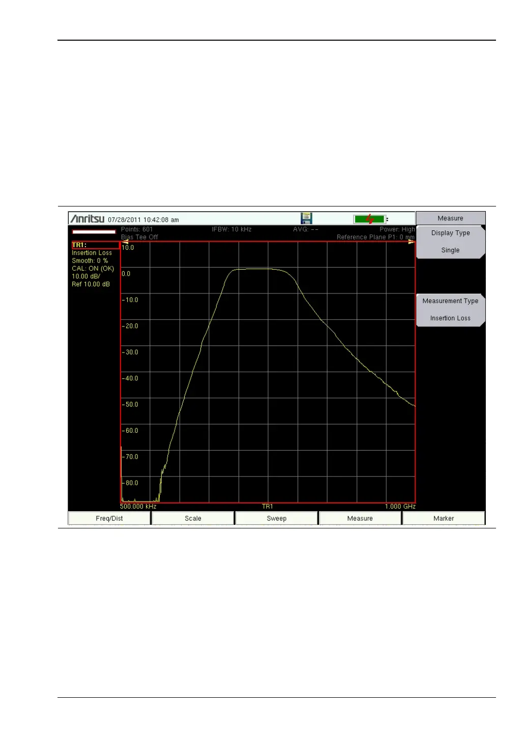
Task: Click the floppy disk save icon
Action: click(x=306, y=219)
